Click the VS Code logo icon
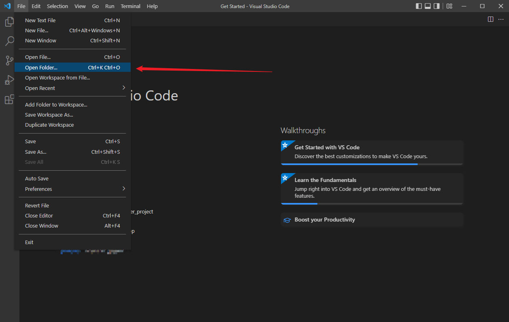Image resolution: width=509 pixels, height=322 pixels. [x=7, y=6]
